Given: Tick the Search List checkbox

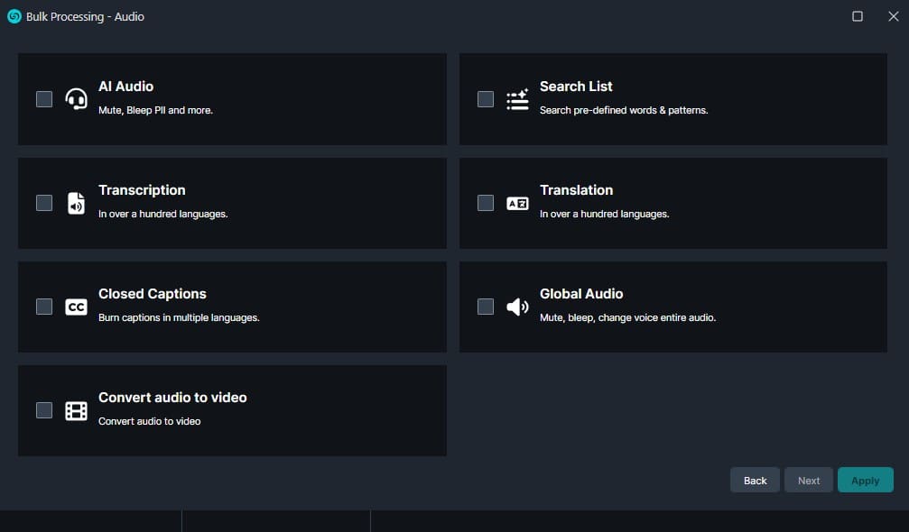Looking at the screenshot, I should point(486,99).
